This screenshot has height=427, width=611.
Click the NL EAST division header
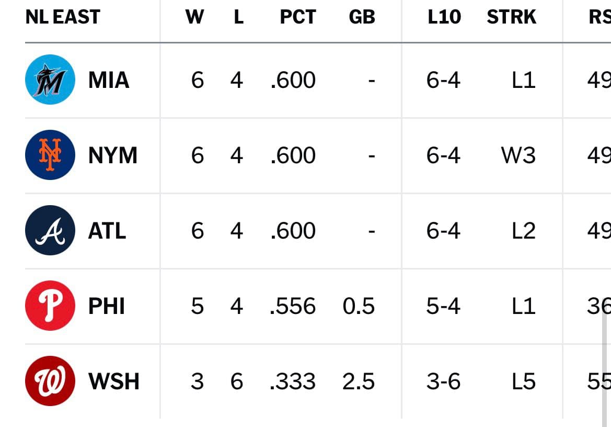tap(63, 17)
